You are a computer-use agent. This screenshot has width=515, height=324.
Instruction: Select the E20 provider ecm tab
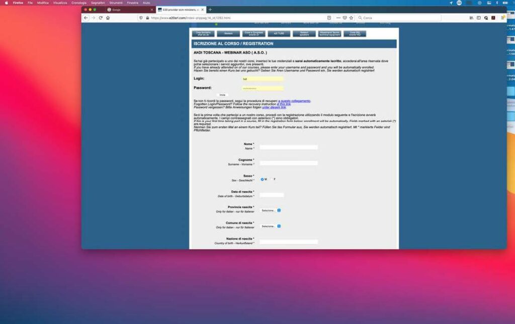coord(181,10)
